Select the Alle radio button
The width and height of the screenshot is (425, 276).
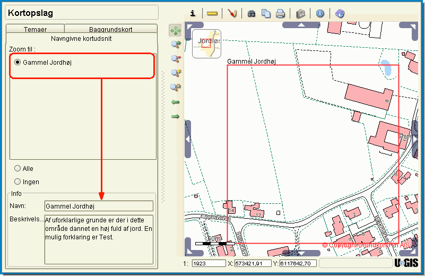(x=18, y=168)
